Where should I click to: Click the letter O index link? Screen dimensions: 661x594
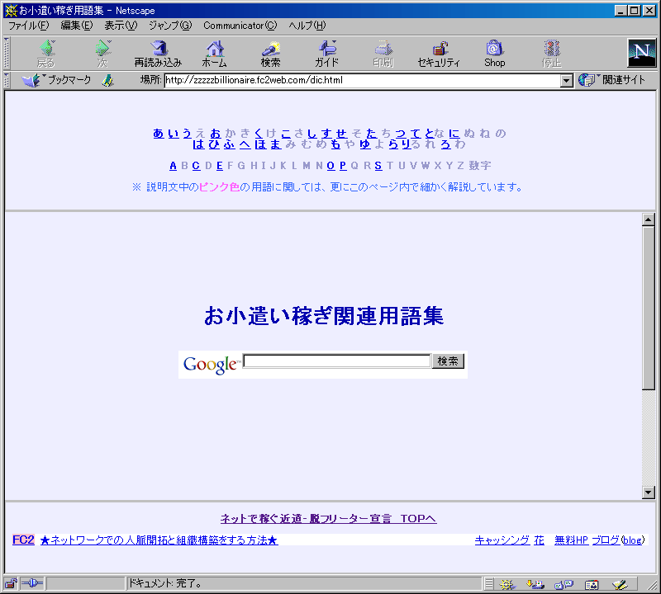click(330, 166)
